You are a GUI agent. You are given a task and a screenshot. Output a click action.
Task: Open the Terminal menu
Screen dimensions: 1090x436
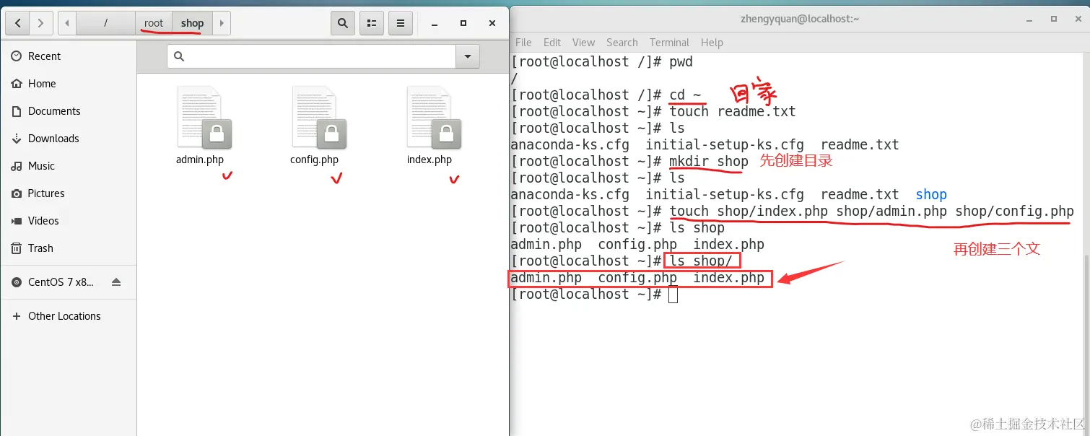pyautogui.click(x=669, y=43)
